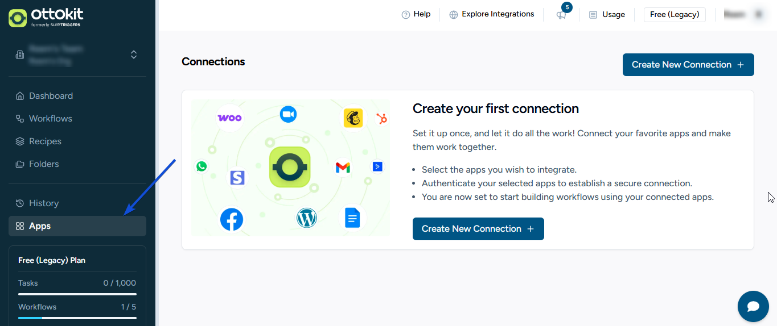This screenshot has height=326, width=777.
Task: Click the team building icon
Action: [x=20, y=55]
